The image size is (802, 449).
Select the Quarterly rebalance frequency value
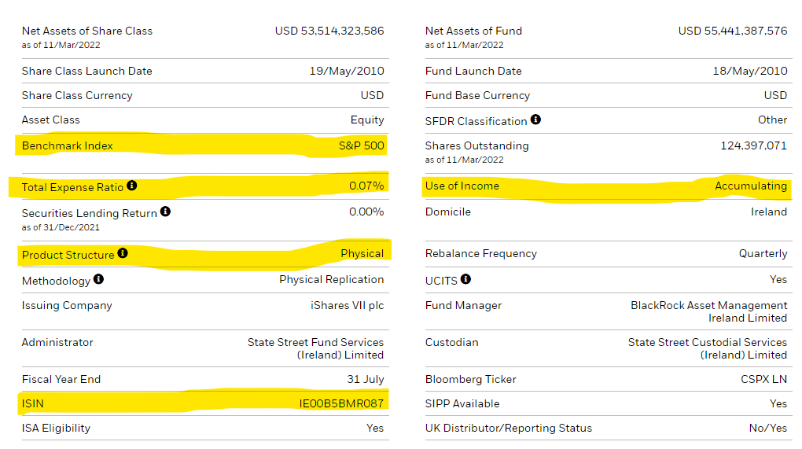763,254
